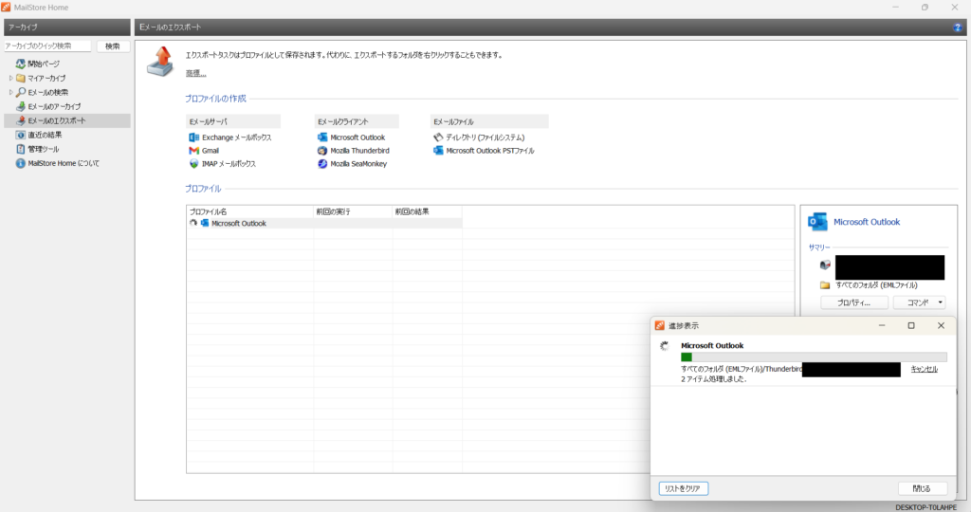The width and height of the screenshot is (971, 512).
Task: Click the 開始ページ icon in sidebar
Action: (21, 64)
